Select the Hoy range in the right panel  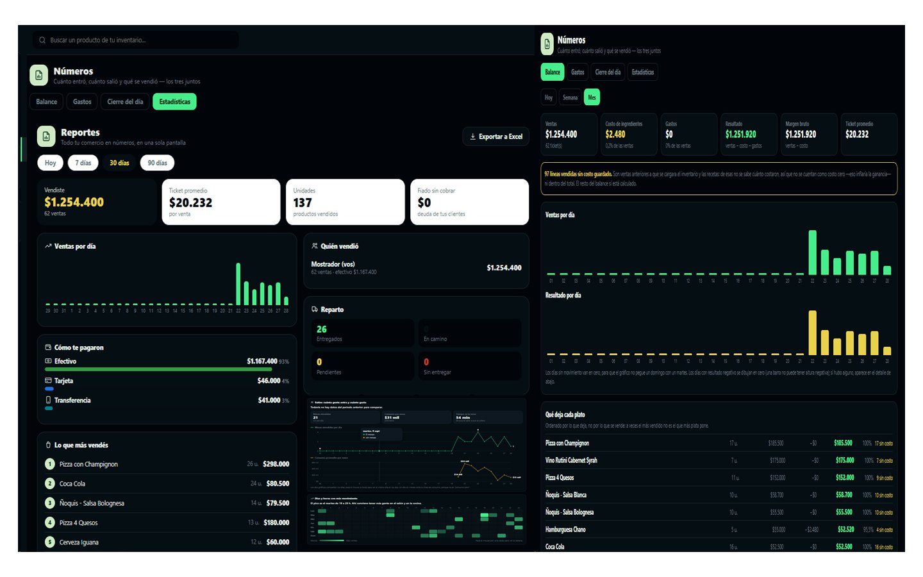point(549,97)
